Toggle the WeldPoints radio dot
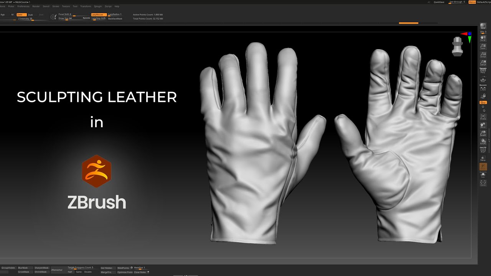The width and height of the screenshot is (491, 276). tap(132, 268)
